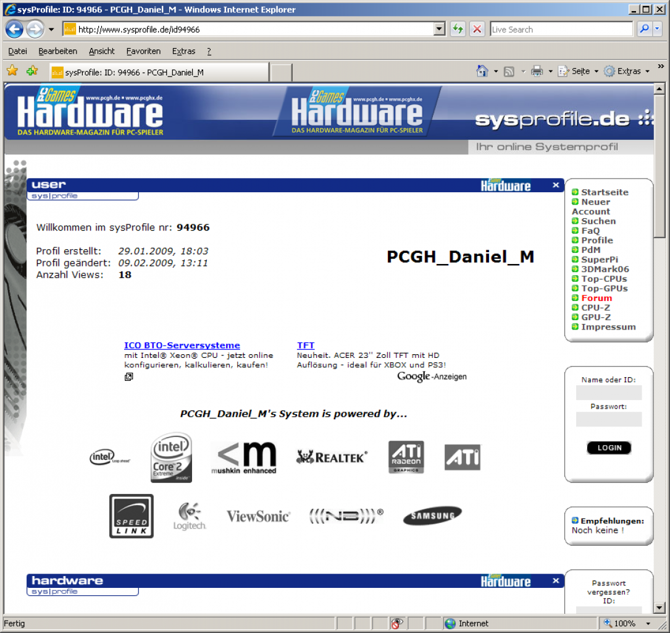Open the Favoriten menu
The width and height of the screenshot is (670, 633).
coord(143,51)
